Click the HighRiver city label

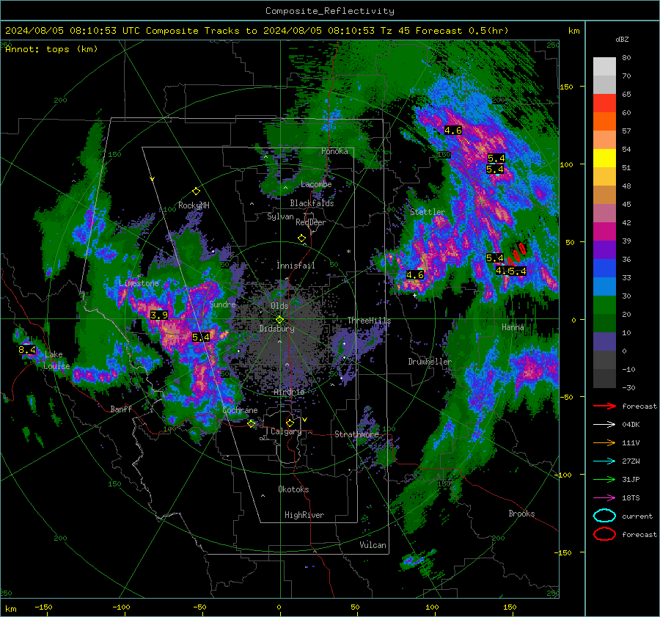pyautogui.click(x=304, y=515)
